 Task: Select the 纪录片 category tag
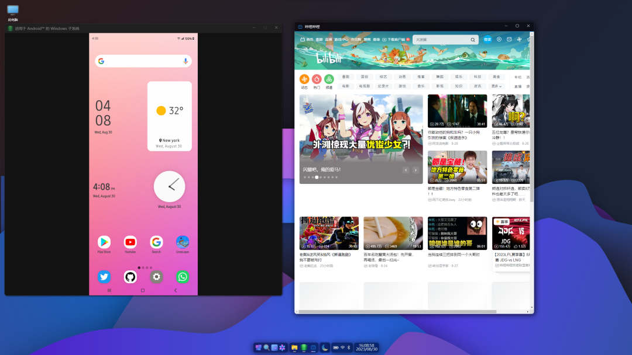(383, 86)
